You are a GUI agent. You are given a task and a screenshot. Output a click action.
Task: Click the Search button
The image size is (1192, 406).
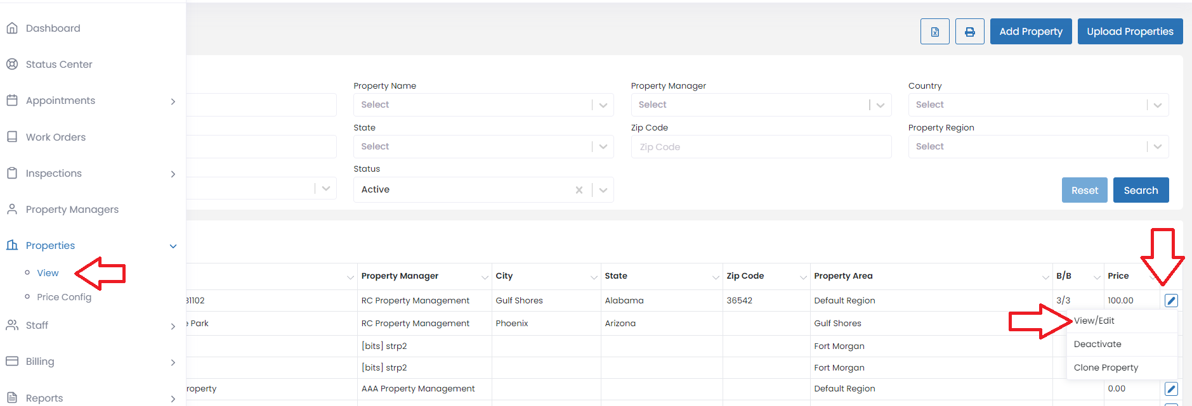1140,190
